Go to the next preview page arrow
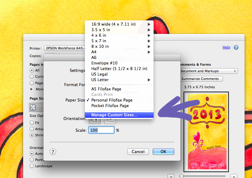The image size is (252, 178). [234, 176]
